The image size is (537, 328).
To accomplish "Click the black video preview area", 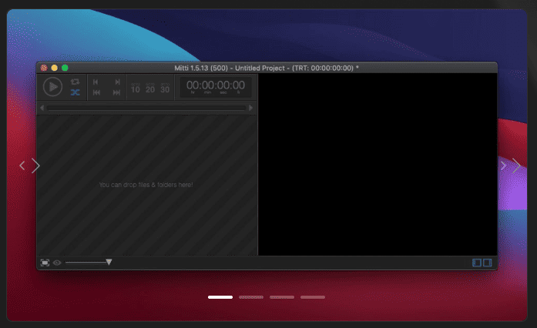I will (x=378, y=164).
